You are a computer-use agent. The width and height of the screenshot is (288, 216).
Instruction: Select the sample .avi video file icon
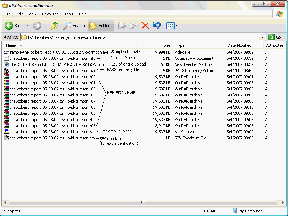[x=6, y=52]
